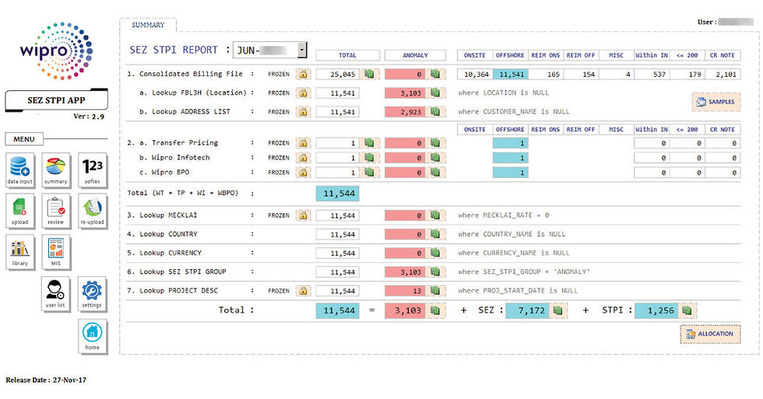The width and height of the screenshot is (763, 399).
Task: Click the SEZ STPI APP title button
Action: (x=56, y=100)
